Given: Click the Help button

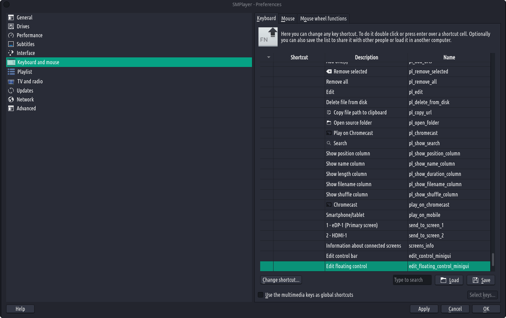Looking at the screenshot, I should tap(20, 309).
